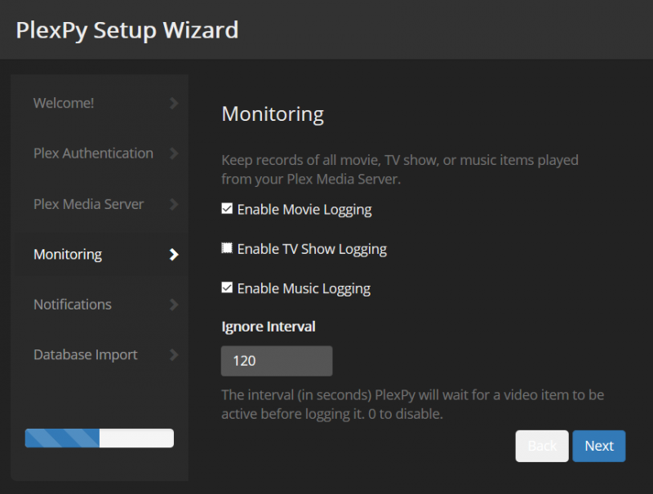Focus the Ignore Interval input field
653x494 pixels.
coord(277,361)
